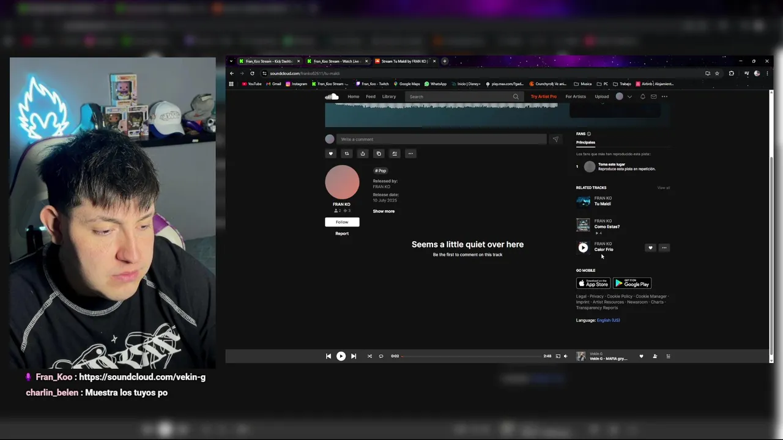This screenshot has height=440, width=783.
Task: Open FRAN KO's profile avatar
Action: (x=342, y=182)
